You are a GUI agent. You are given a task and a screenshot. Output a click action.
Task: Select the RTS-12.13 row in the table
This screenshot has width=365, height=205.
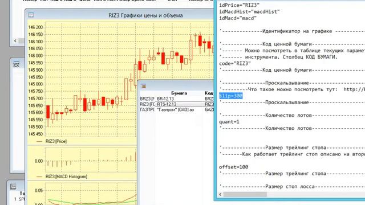pyautogui.click(x=176, y=104)
